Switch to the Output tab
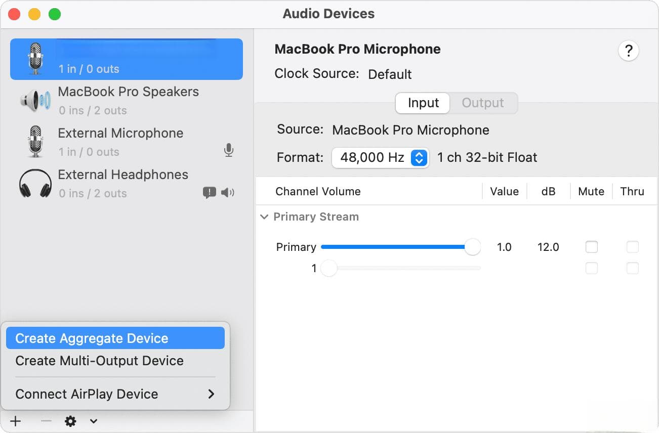The height and width of the screenshot is (433, 659). click(x=483, y=103)
